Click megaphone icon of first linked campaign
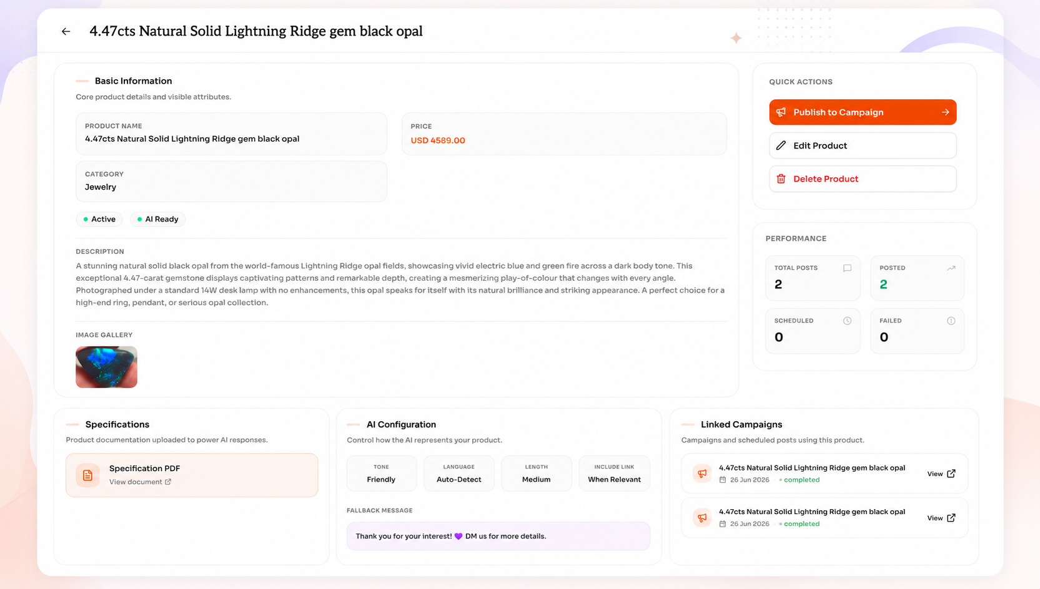 702,474
